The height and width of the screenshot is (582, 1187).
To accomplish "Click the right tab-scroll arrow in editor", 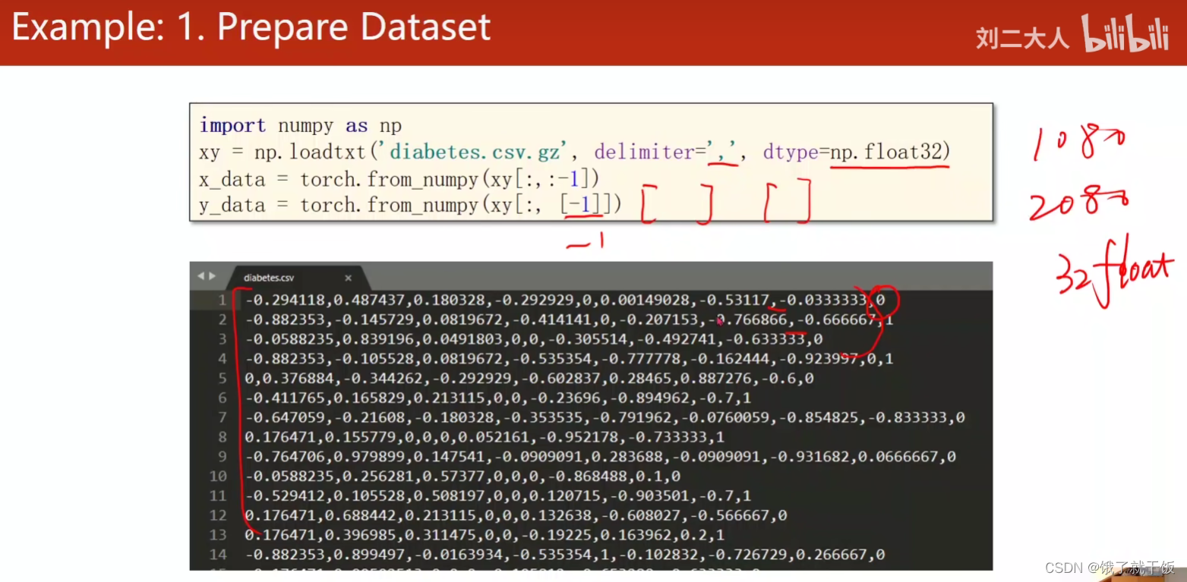I will coord(213,276).
